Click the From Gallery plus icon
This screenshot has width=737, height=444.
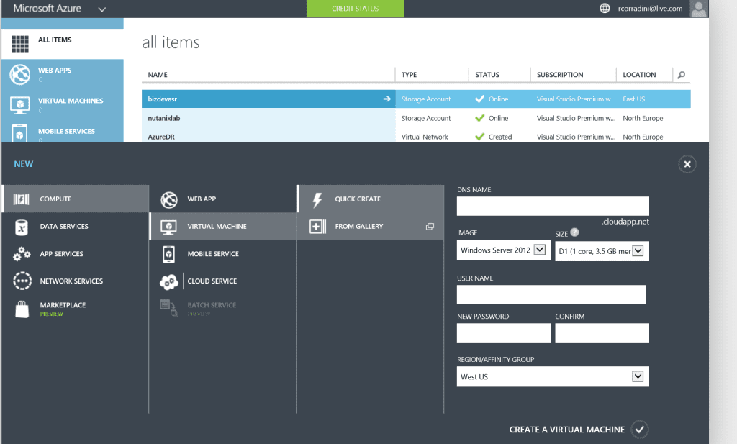pos(317,227)
